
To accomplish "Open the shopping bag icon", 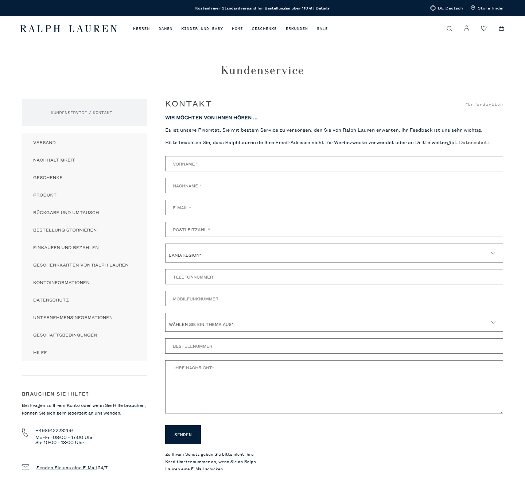I will point(501,28).
